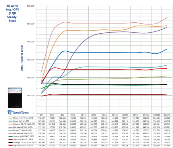Click Kioxia CM7-V QD1 value 165,958

(x=41, y=121)
